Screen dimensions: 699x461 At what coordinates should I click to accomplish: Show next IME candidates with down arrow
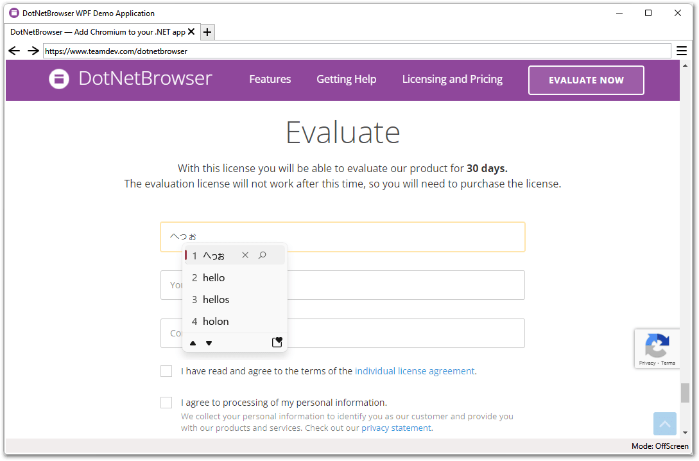(209, 343)
